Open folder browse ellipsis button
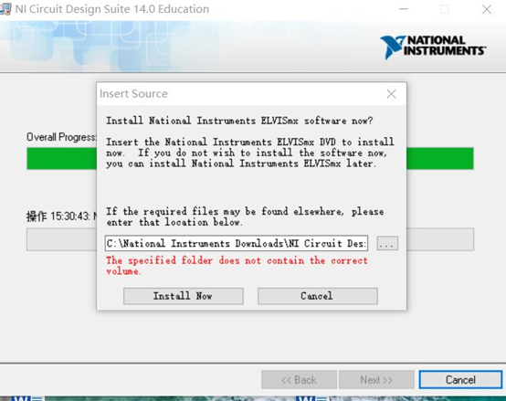This screenshot has width=506, height=401. click(387, 243)
